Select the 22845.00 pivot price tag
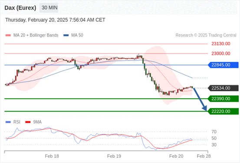The width and height of the screenshot is (240, 163). [x=223, y=65]
